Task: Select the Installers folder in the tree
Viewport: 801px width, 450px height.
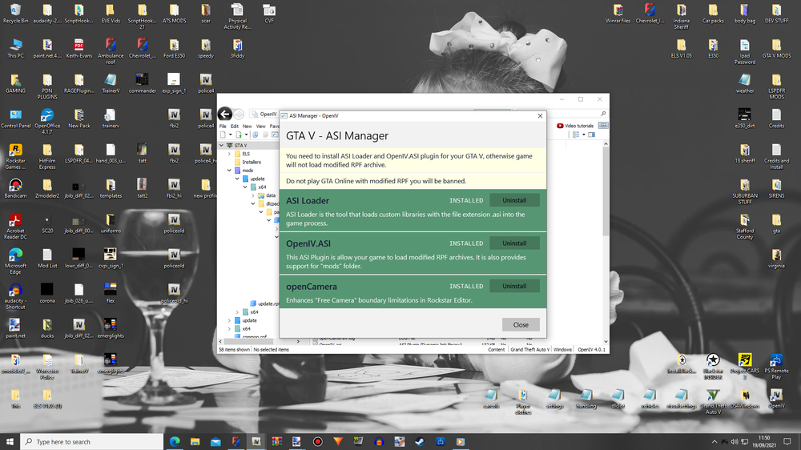Action: [x=248, y=162]
